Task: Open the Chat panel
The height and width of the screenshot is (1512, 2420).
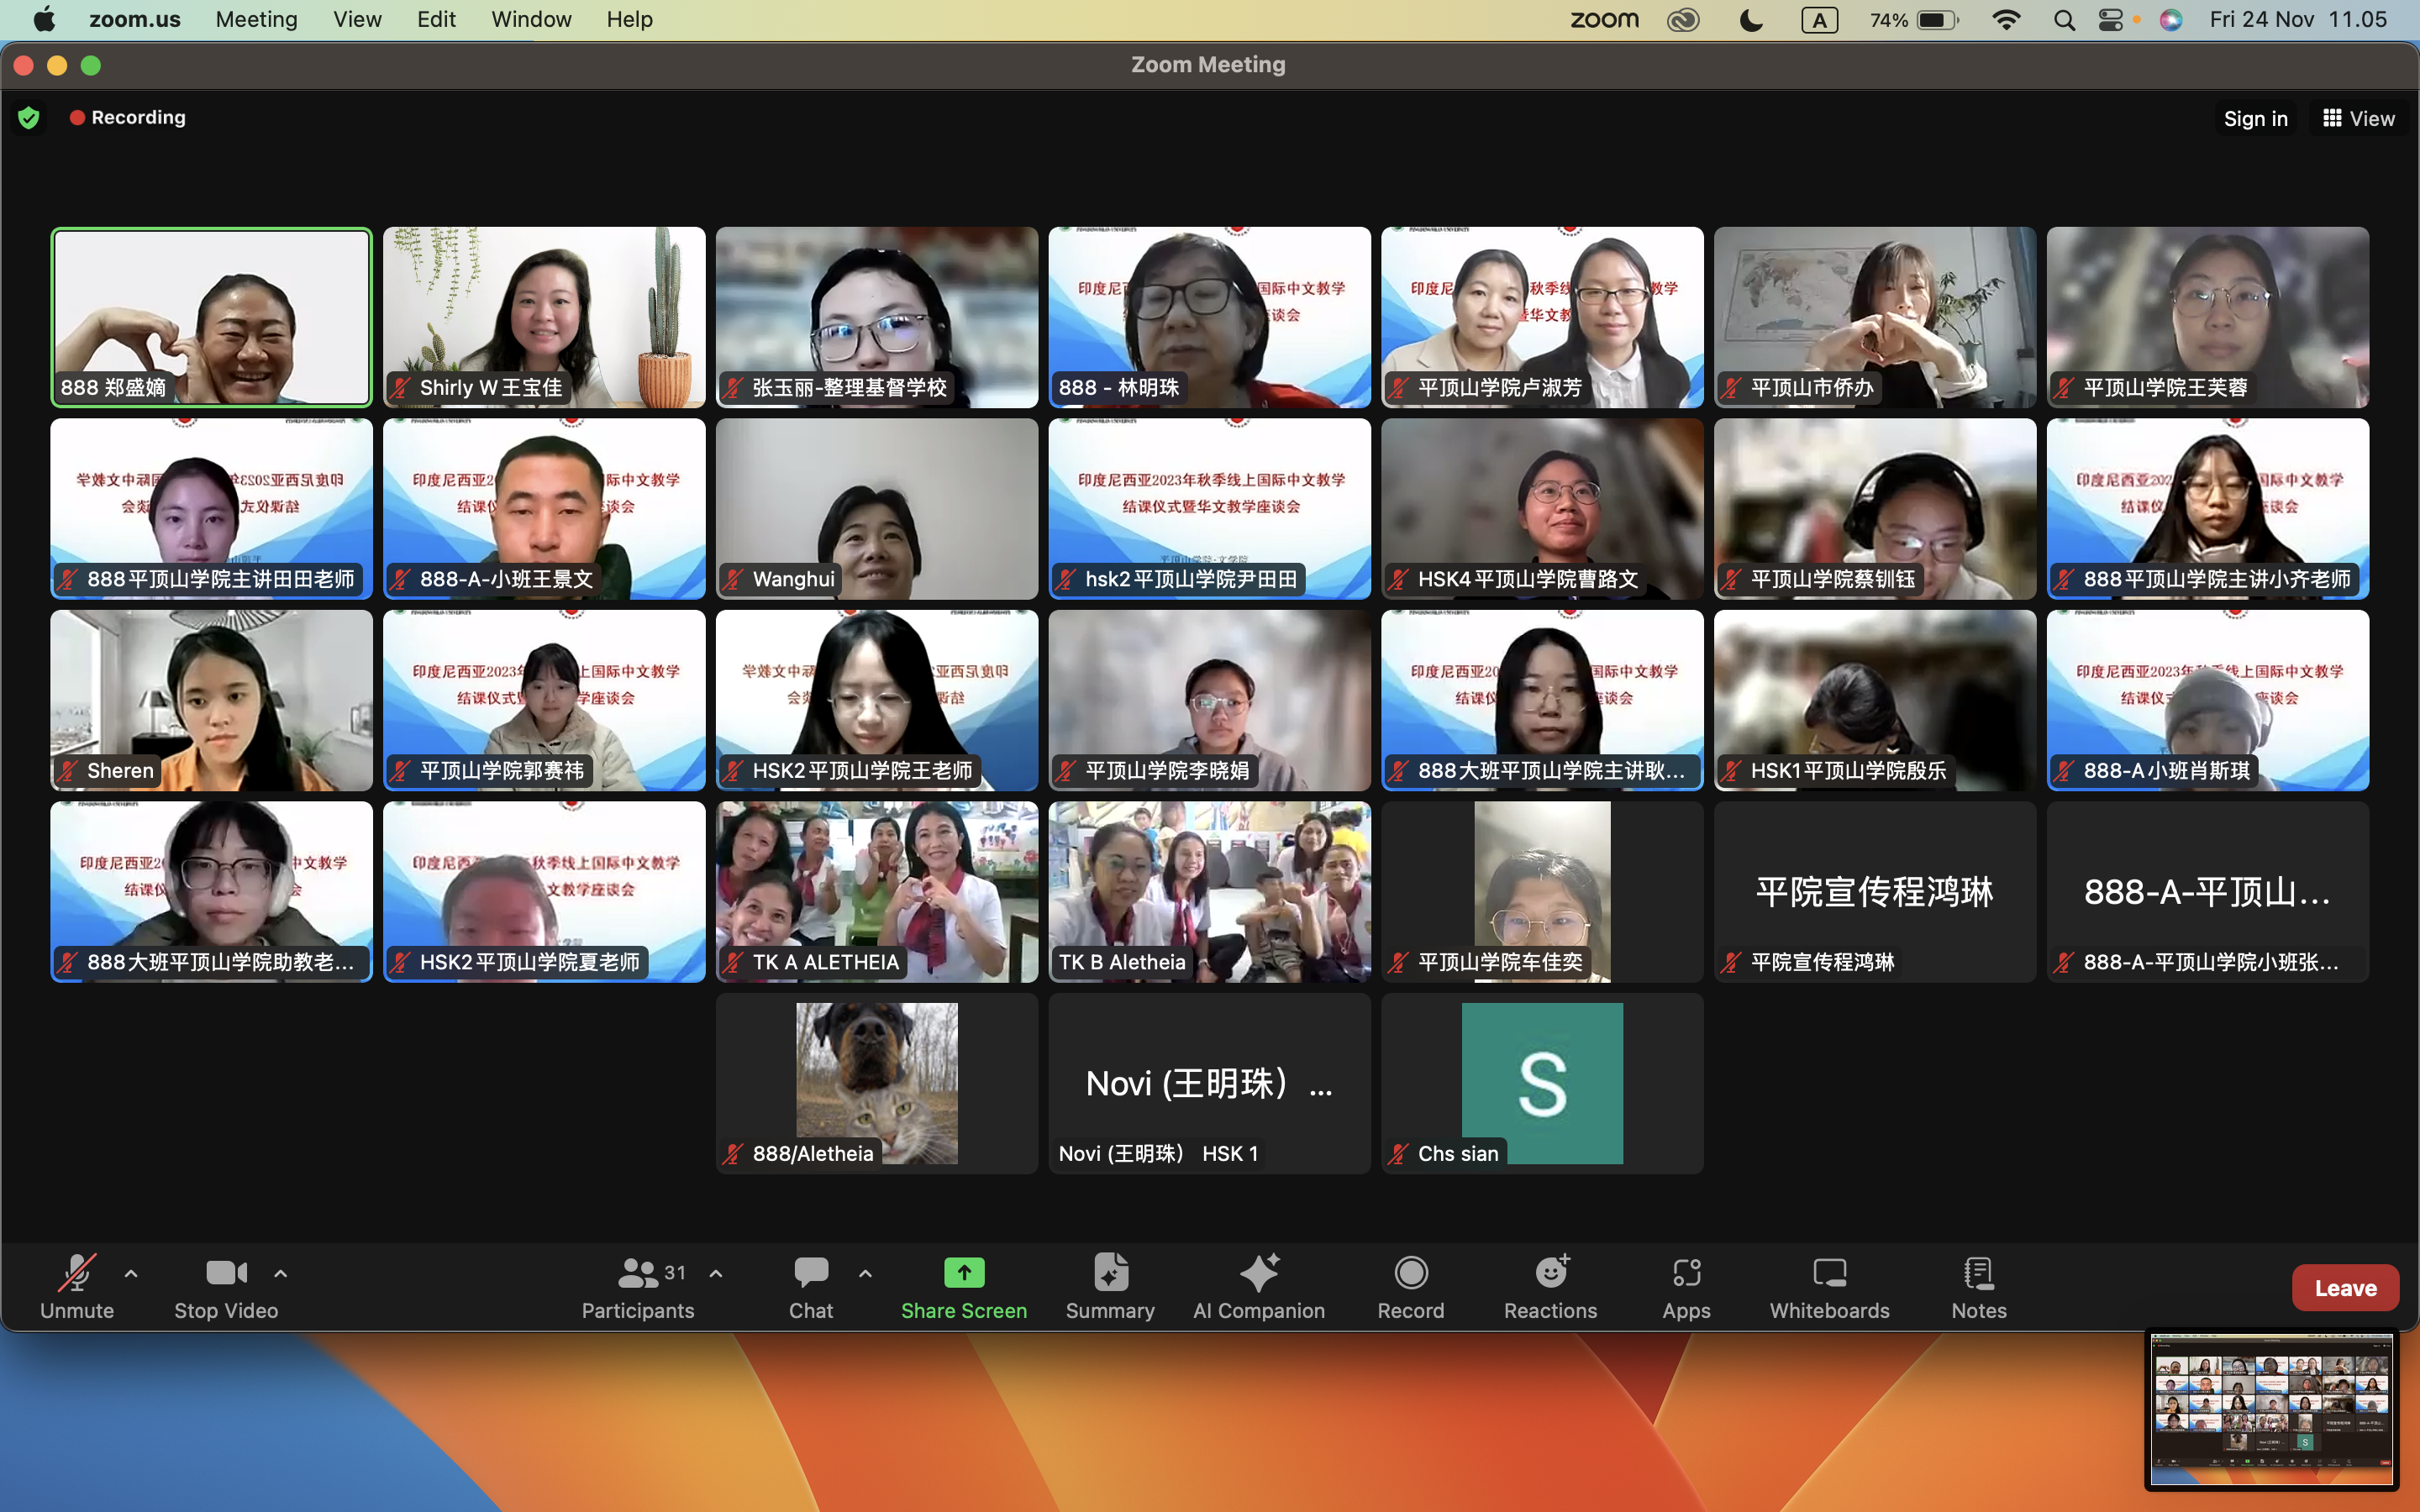Action: click(810, 1286)
